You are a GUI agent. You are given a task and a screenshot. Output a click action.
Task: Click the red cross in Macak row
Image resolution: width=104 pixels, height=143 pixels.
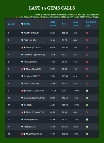tap(87, 84)
